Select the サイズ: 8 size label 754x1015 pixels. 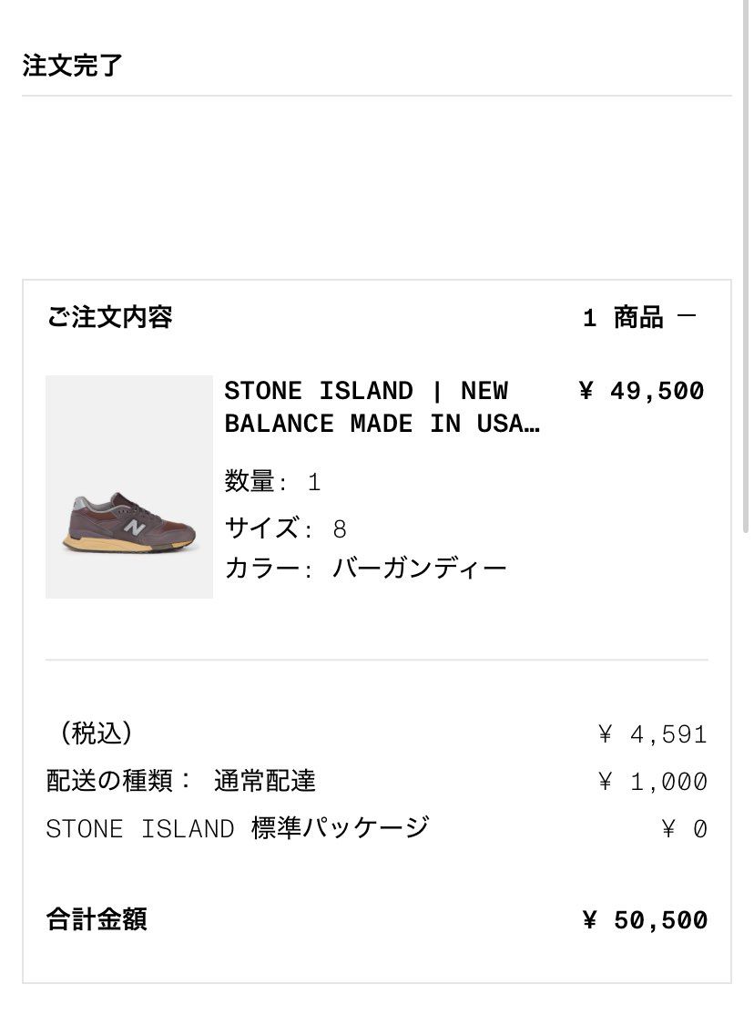(273, 528)
